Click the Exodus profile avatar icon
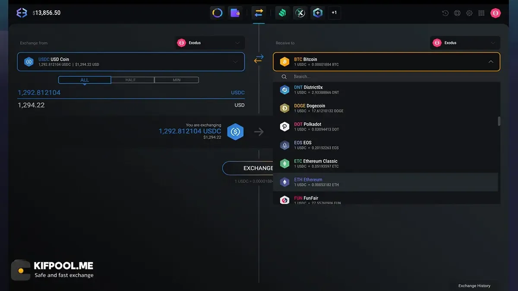518x291 pixels. 496,13
